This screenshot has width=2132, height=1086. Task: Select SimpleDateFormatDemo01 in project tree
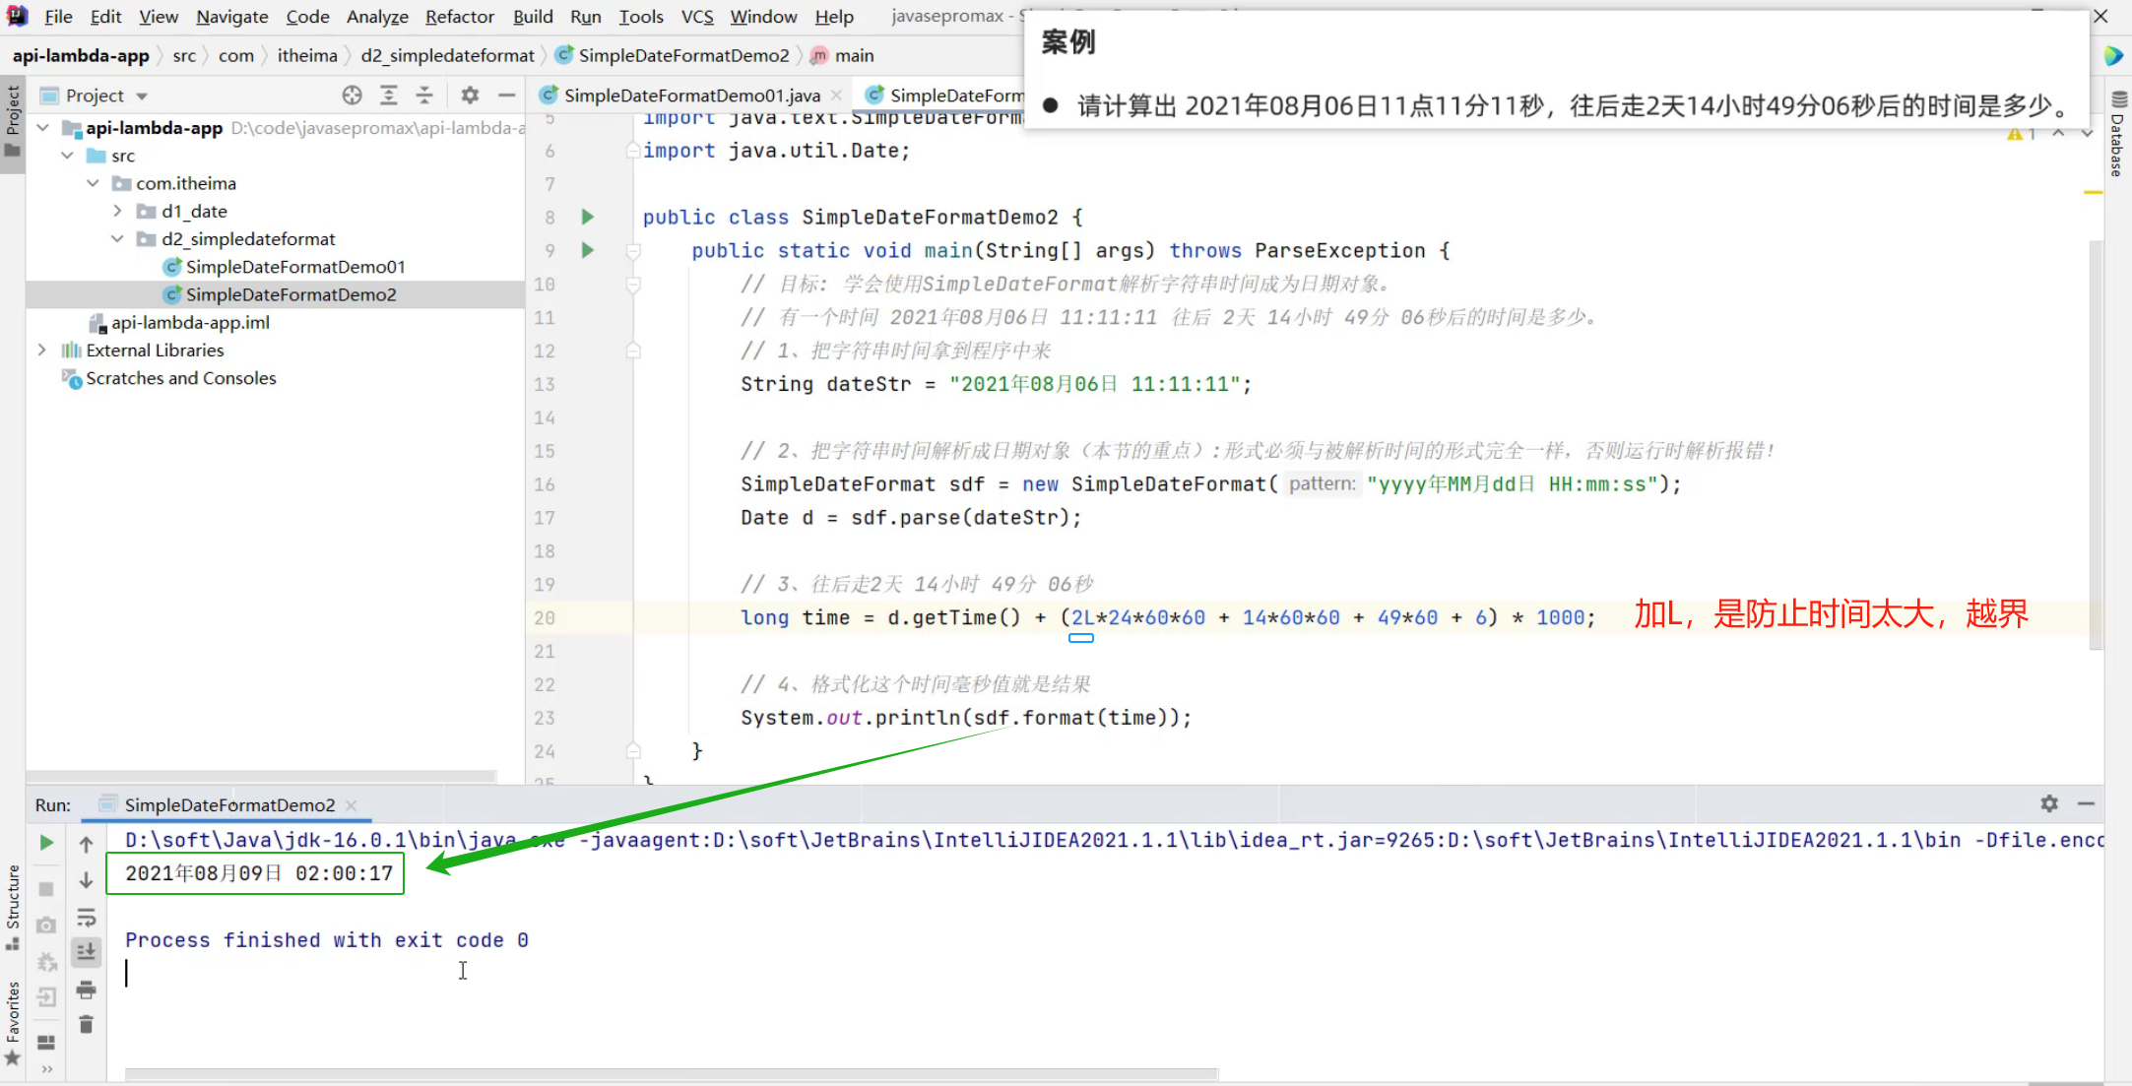294,267
